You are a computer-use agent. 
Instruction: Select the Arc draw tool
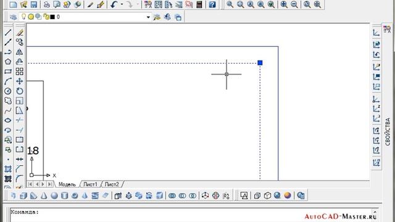click(x=8, y=81)
